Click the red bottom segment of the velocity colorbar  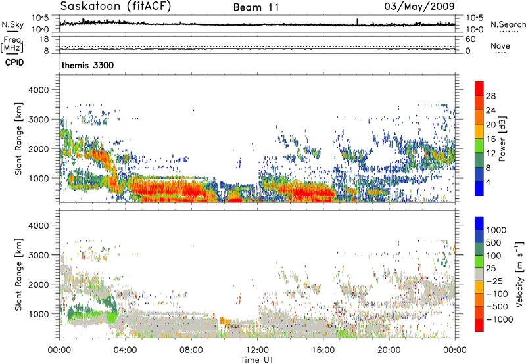tap(479, 325)
